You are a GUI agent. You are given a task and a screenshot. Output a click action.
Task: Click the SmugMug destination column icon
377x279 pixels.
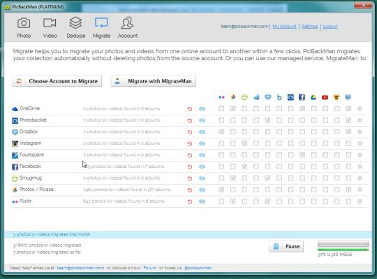pos(244,97)
